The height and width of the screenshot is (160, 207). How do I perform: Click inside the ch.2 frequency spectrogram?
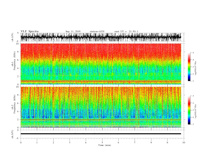click(101, 107)
